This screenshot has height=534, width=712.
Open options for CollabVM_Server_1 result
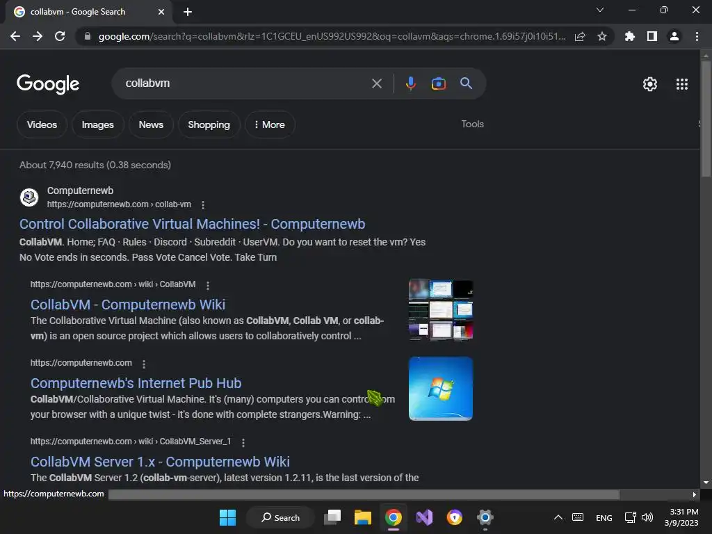click(243, 442)
